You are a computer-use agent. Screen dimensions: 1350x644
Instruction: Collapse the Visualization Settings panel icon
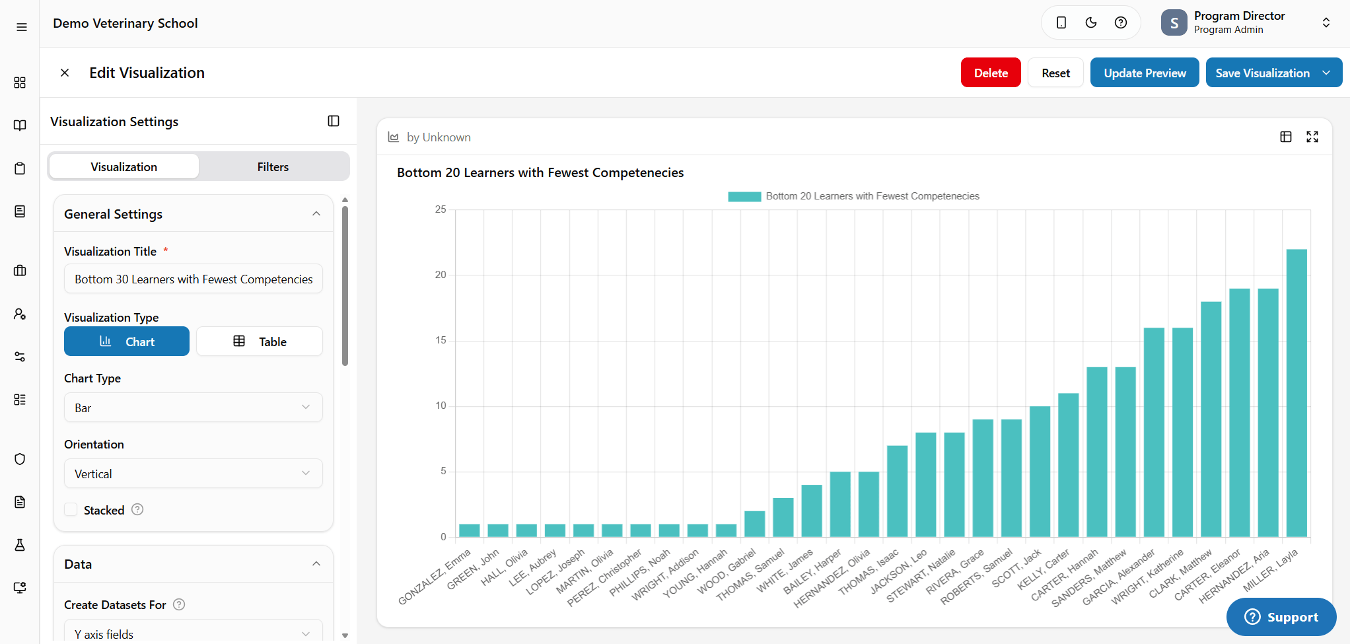[x=334, y=121]
